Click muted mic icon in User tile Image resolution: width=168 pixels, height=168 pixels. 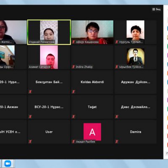pos(30,142)
